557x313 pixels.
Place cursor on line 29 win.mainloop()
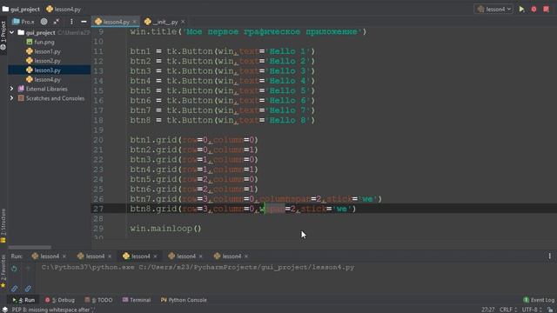[x=165, y=229]
